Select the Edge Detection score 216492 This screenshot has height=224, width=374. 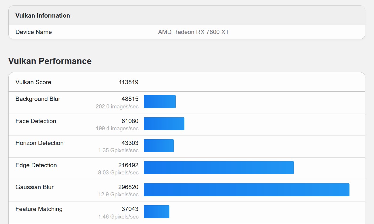[128, 165]
